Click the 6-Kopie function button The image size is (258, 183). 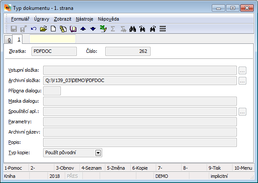click(x=143, y=168)
